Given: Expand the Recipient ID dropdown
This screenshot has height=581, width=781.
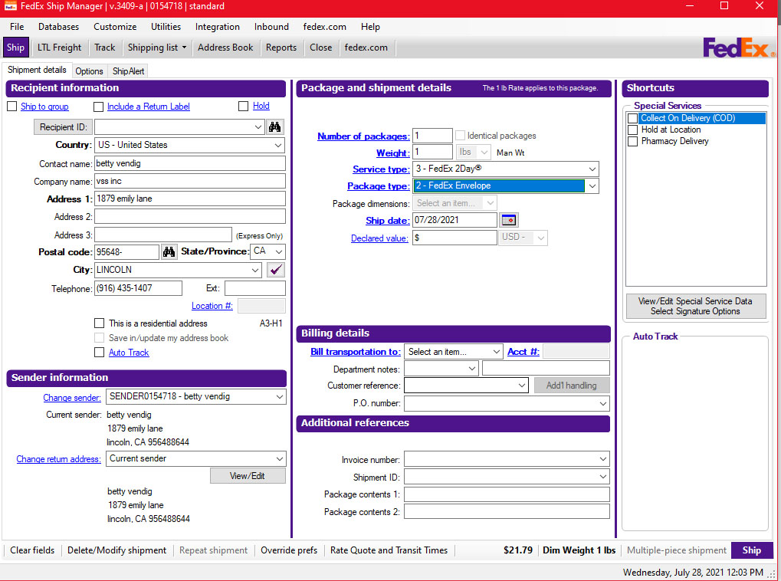Looking at the screenshot, I should [x=258, y=127].
